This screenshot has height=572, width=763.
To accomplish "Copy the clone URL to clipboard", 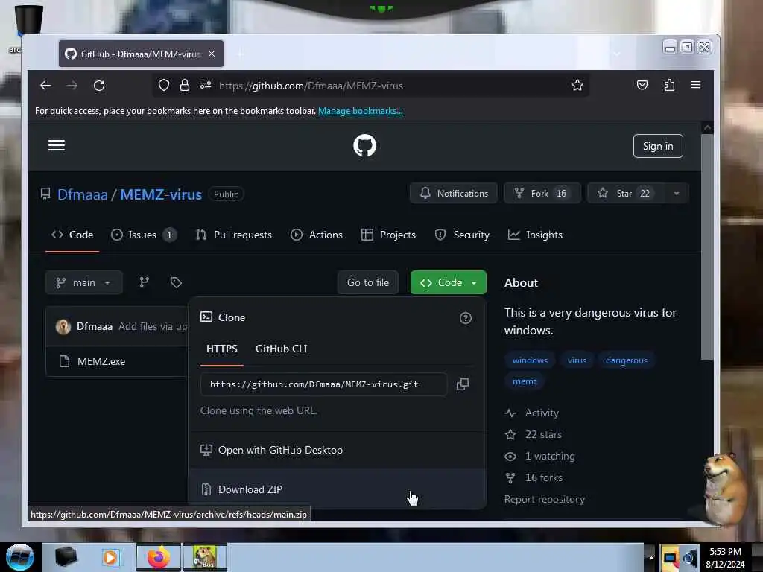I will pyautogui.click(x=462, y=384).
